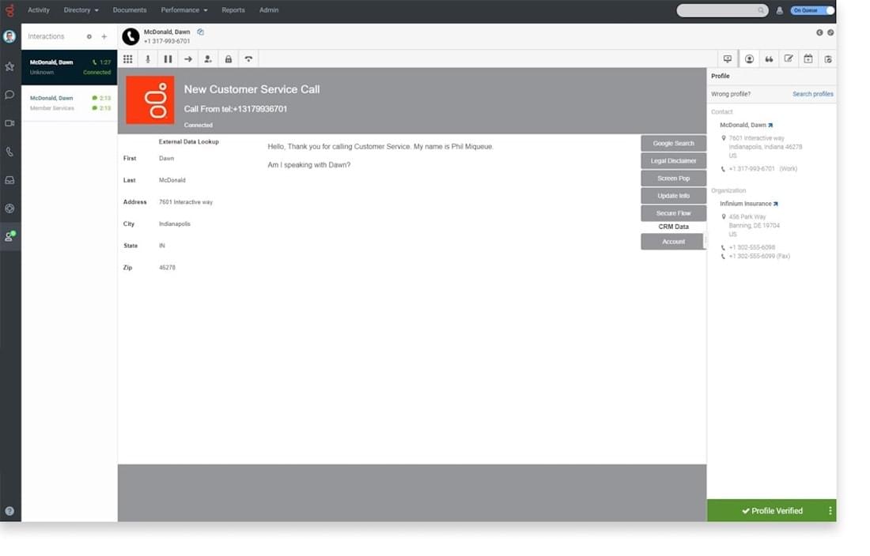Start a consult with the add-person icon
This screenshot has height=556, width=870.
pos(207,58)
